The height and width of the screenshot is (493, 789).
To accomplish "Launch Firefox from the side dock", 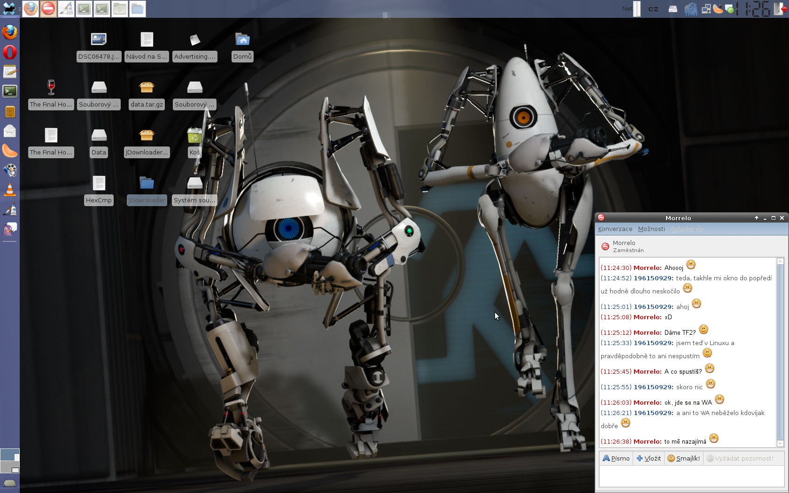I will click(10, 32).
